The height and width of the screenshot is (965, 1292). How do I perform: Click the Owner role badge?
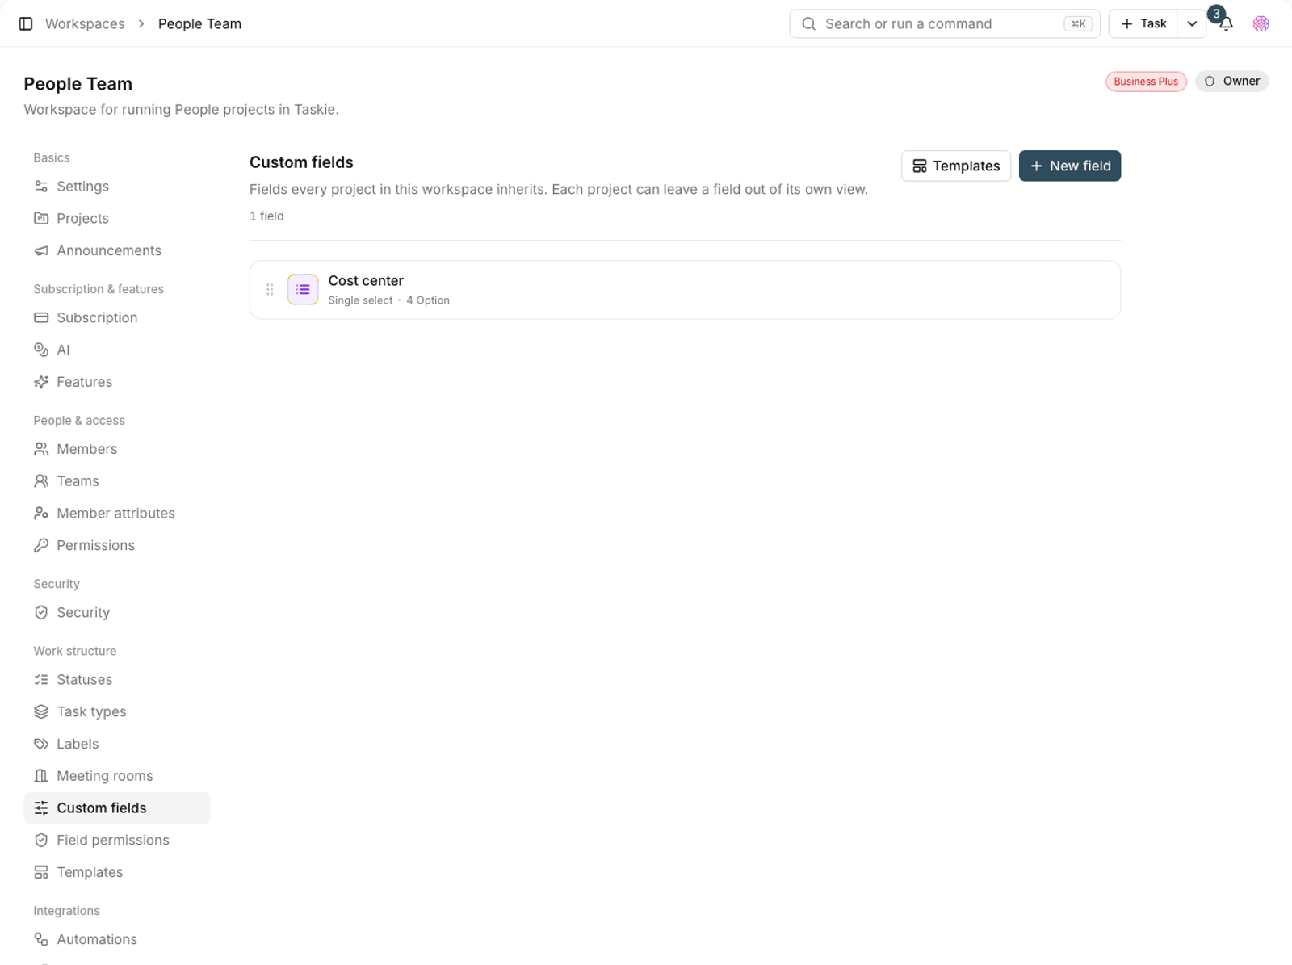1232,82
